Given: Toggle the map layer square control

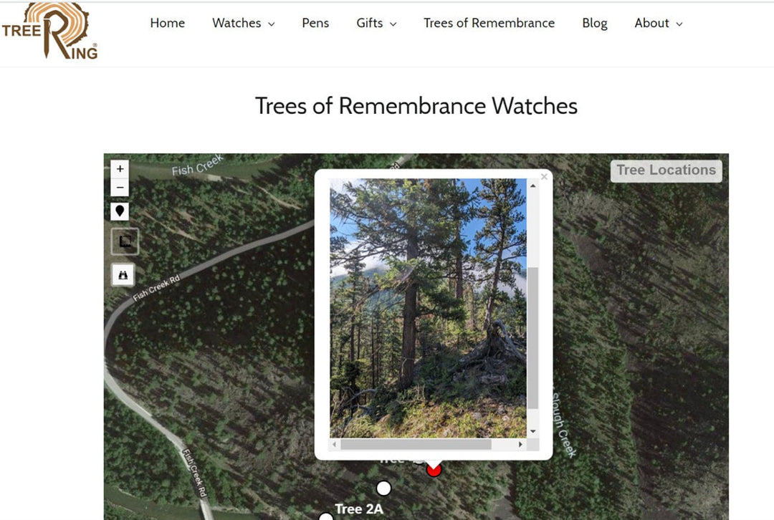Looking at the screenshot, I should point(125,241).
